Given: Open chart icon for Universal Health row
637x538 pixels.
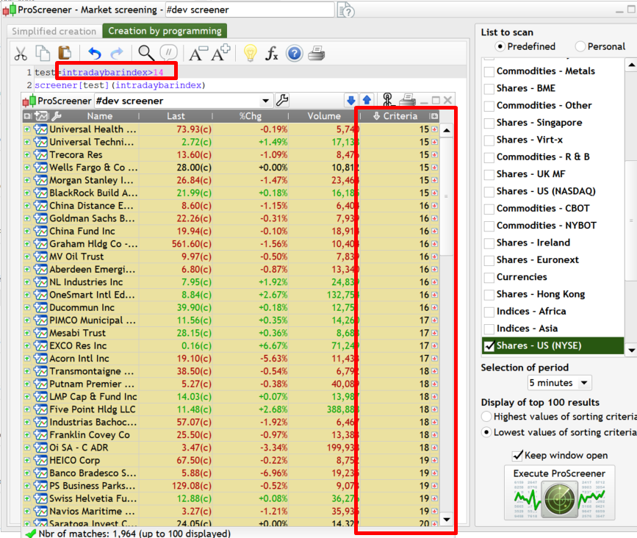Looking at the screenshot, I should (x=40, y=129).
